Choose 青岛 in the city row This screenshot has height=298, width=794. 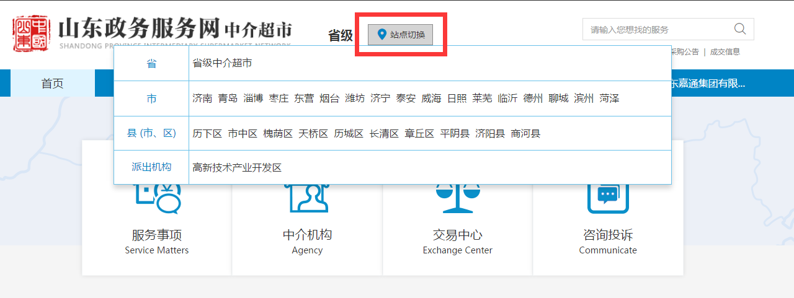[228, 99]
